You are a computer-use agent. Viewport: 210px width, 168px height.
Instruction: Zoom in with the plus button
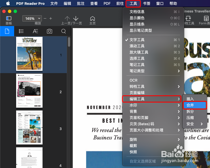pos(51,18)
